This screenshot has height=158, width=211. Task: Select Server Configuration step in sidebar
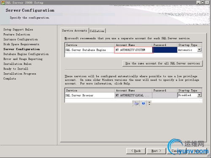coord(22,49)
